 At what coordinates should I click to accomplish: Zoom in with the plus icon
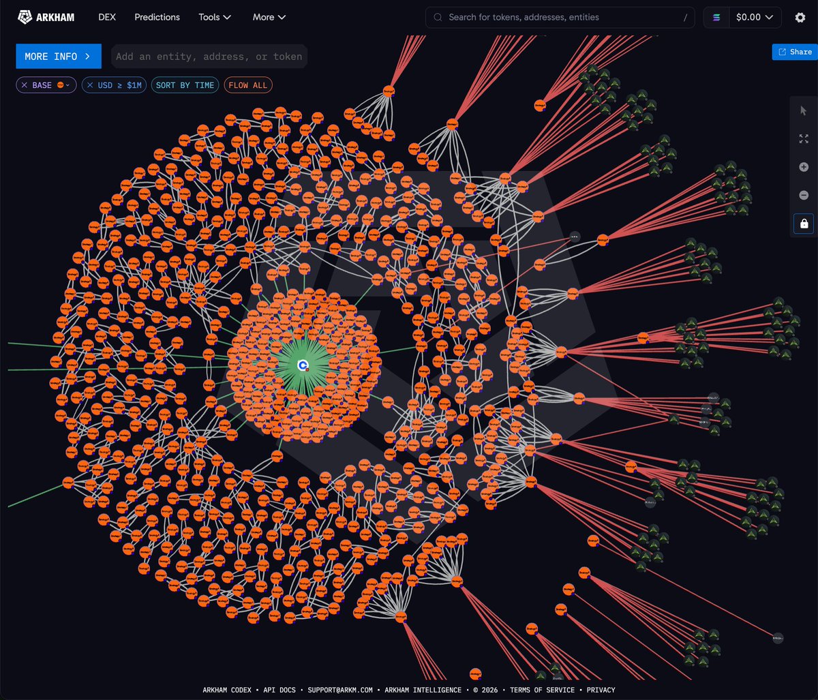tap(804, 167)
